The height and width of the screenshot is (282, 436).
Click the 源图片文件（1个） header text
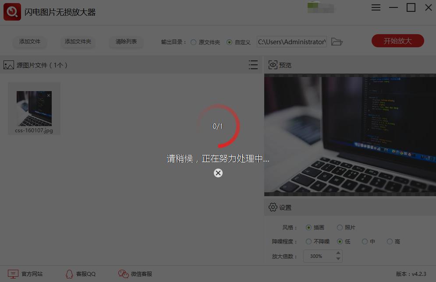[42, 65]
